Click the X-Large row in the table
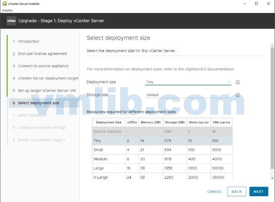This screenshot has width=275, height=202. (162, 177)
